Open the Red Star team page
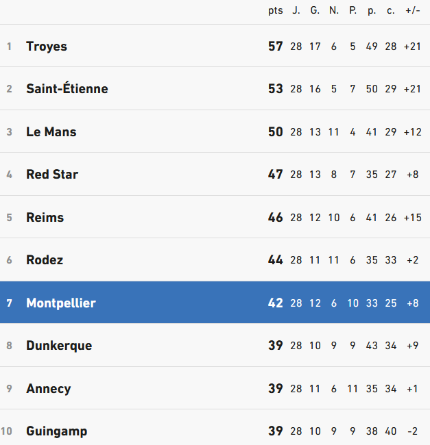This screenshot has width=430, height=445. 52,175
